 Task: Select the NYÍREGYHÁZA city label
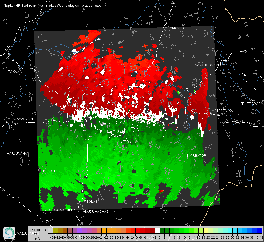click(112, 131)
